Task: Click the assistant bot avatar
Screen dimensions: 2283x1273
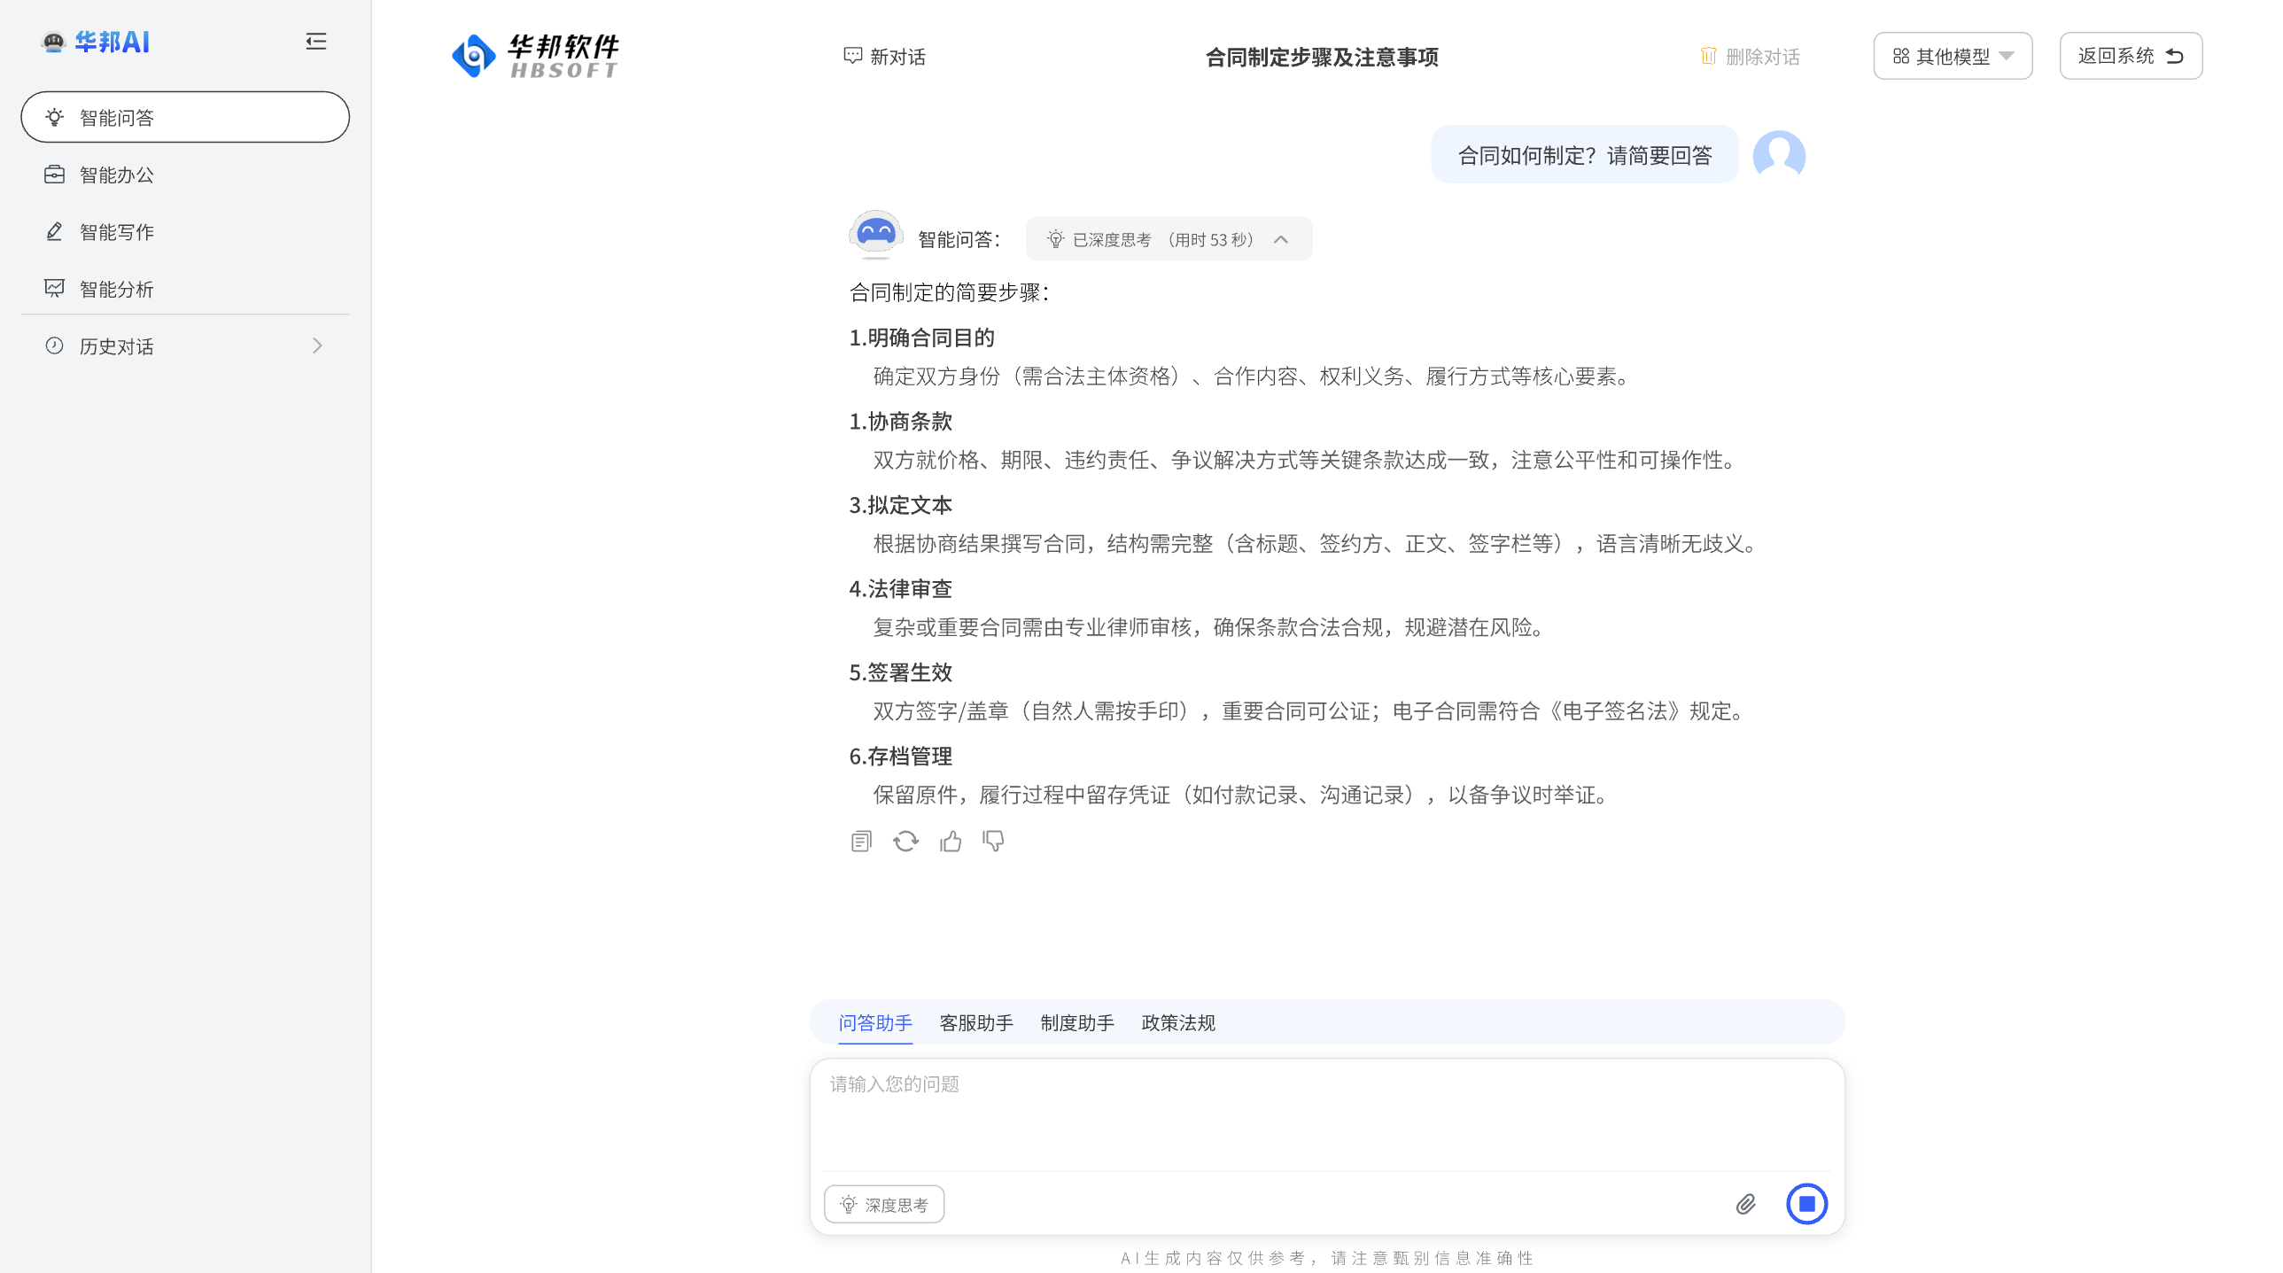Action: pyautogui.click(x=875, y=235)
